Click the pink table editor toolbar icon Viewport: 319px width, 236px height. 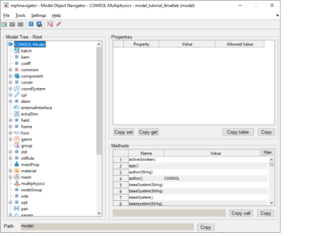coord(50,24)
